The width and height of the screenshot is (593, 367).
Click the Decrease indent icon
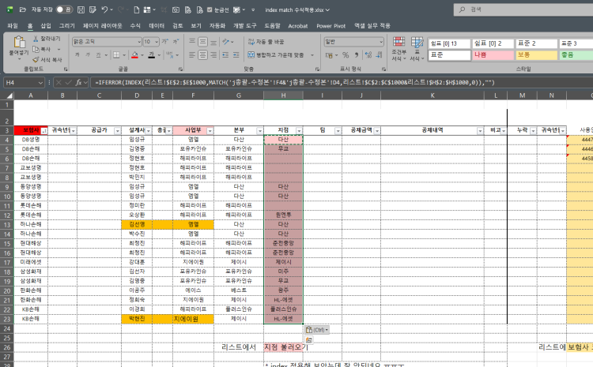pyautogui.click(x=225, y=55)
